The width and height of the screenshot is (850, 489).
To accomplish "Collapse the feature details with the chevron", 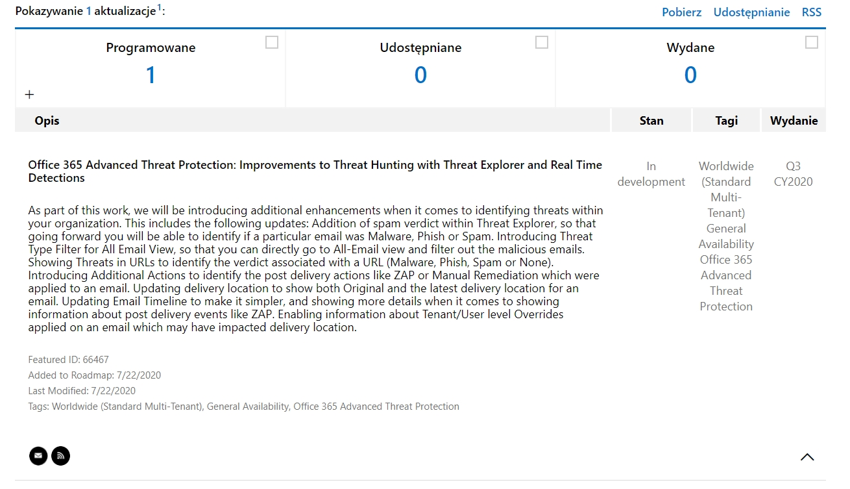I will click(807, 457).
